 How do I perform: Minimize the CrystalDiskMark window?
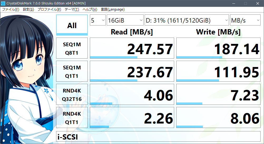(x=233, y=3)
